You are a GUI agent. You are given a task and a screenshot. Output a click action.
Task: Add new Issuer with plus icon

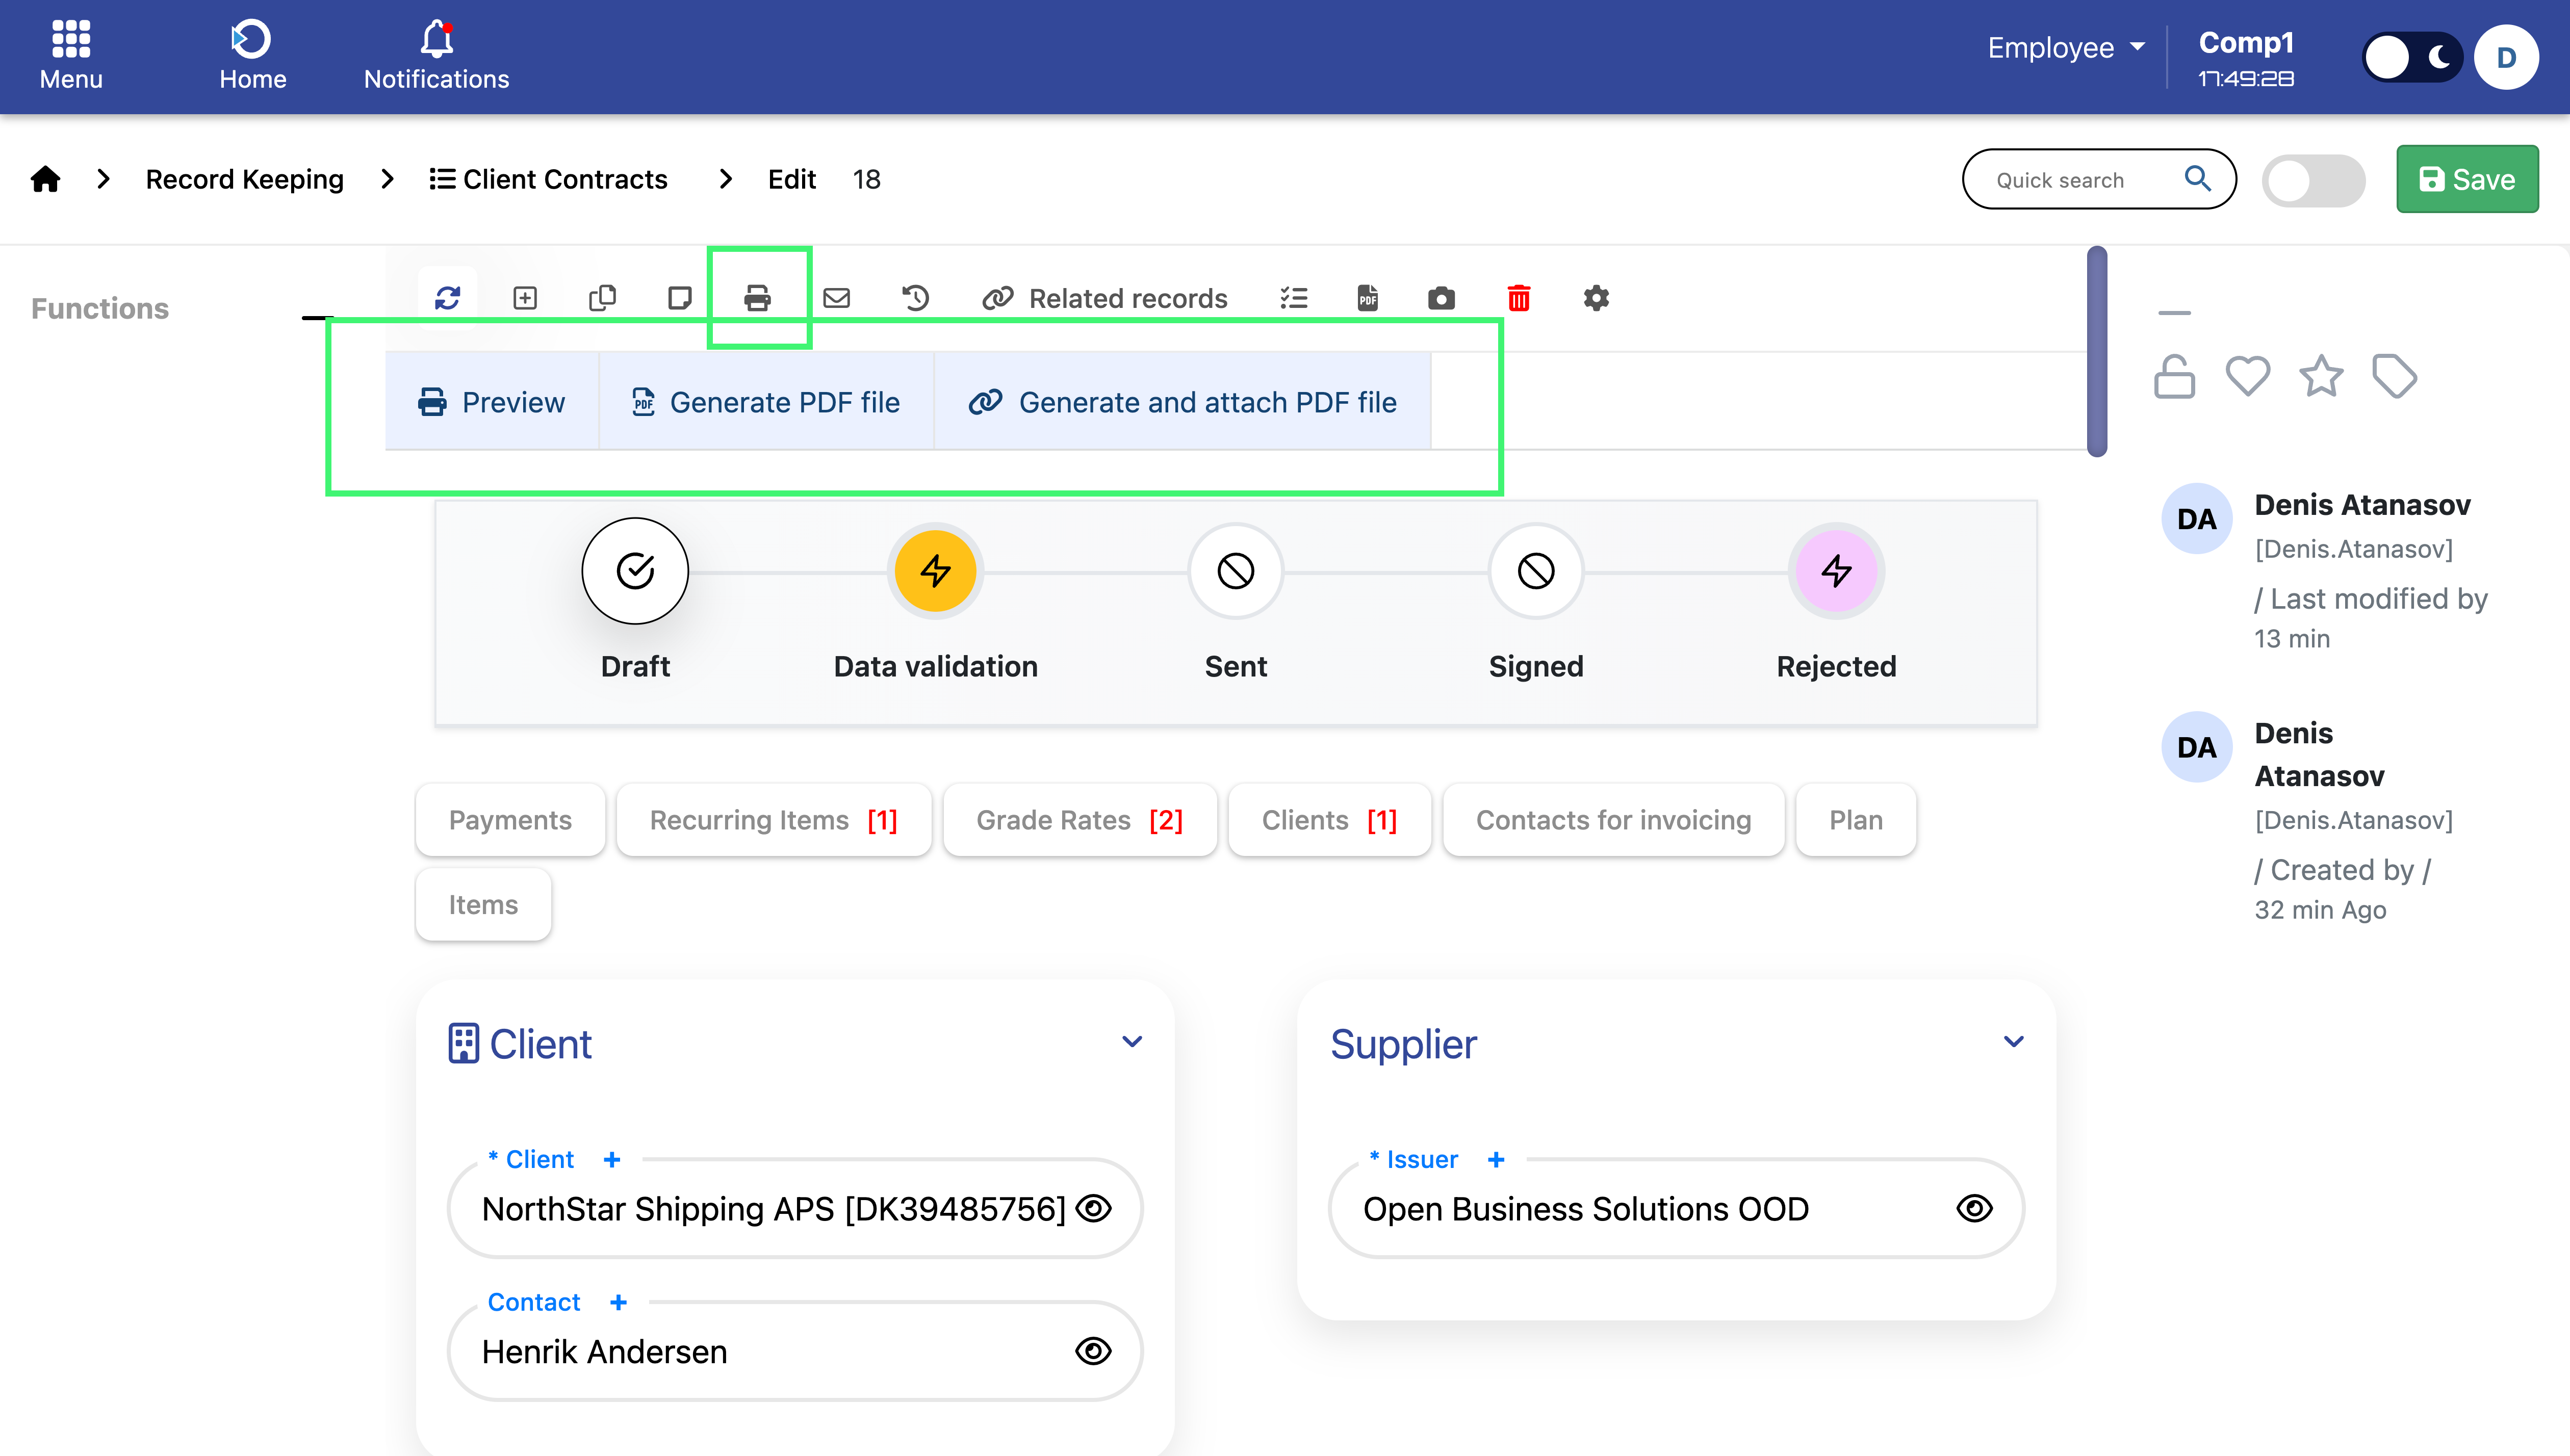1496,1159
